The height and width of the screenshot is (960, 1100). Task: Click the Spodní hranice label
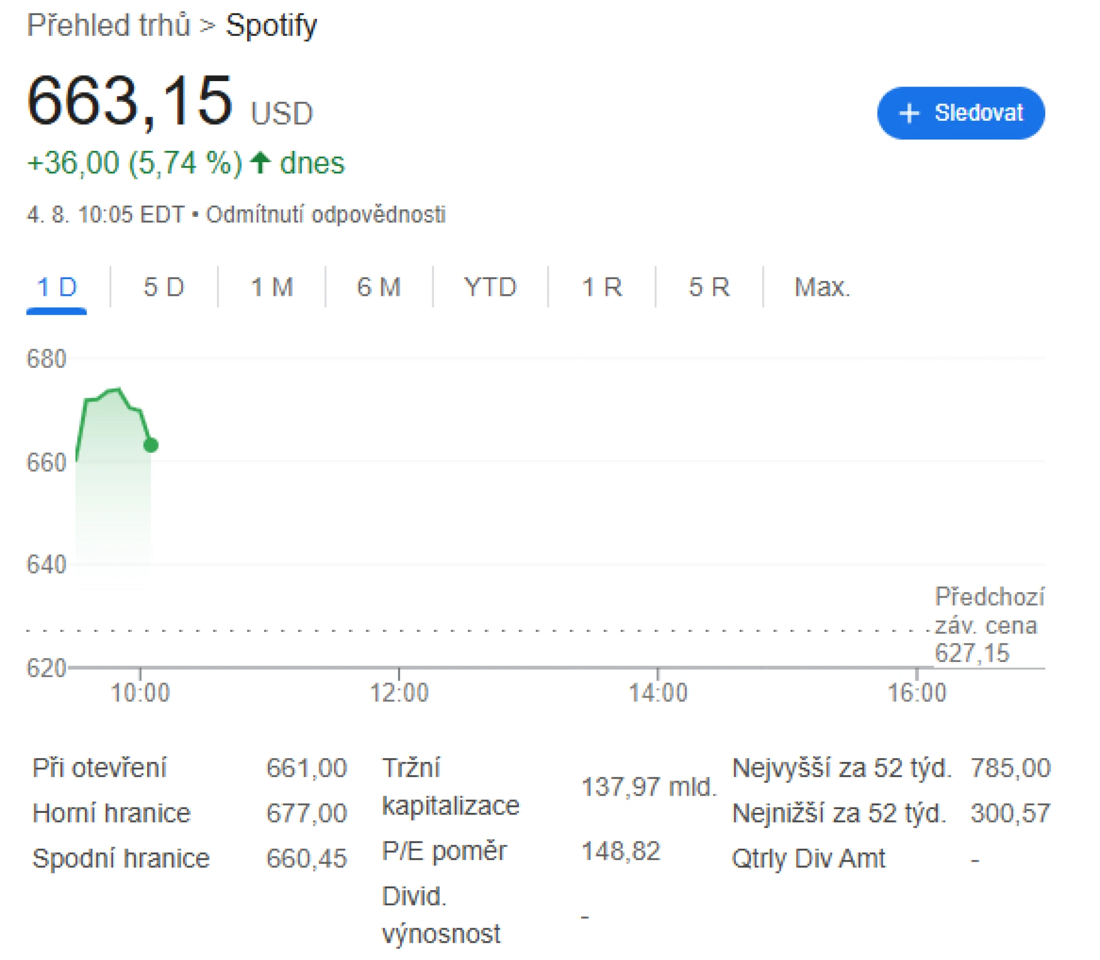[x=121, y=858]
